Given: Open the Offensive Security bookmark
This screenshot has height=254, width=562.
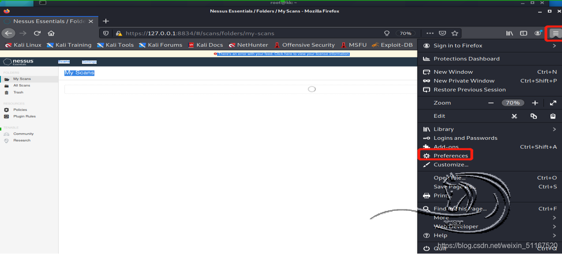Looking at the screenshot, I should [304, 45].
